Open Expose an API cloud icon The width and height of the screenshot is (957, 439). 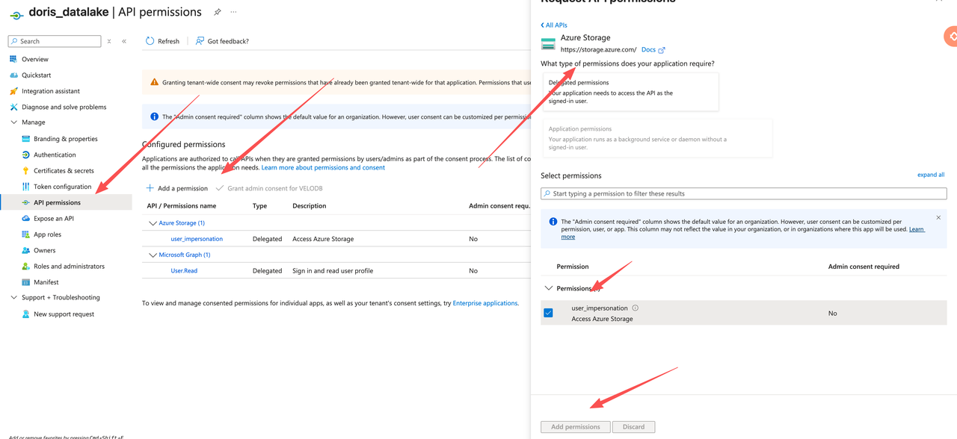pos(25,219)
